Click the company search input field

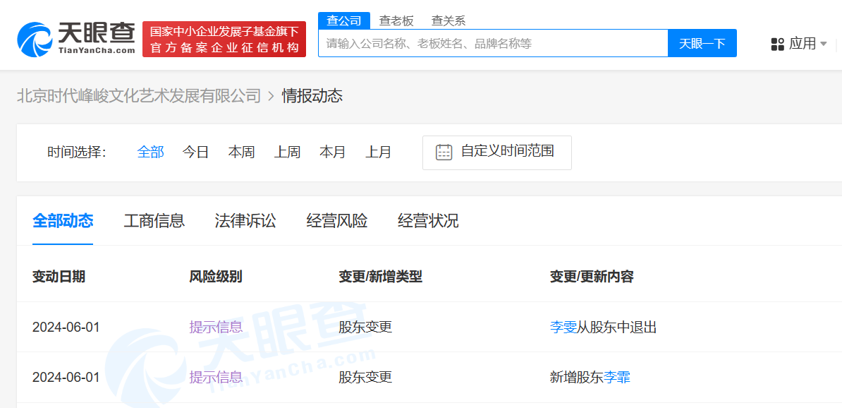(x=494, y=43)
